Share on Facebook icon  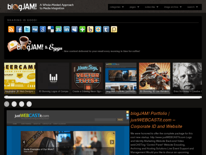(19, 29)
